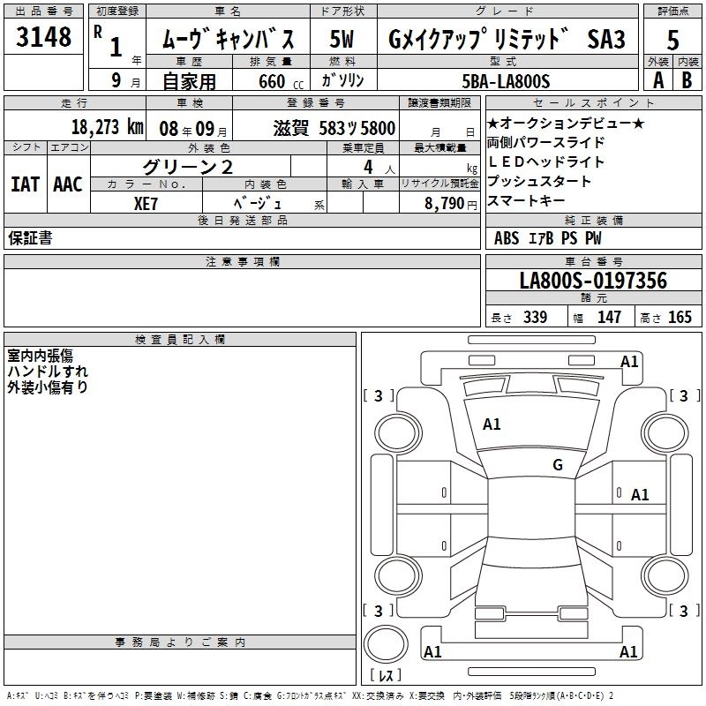Click the exterior grade A cell

point(657,79)
